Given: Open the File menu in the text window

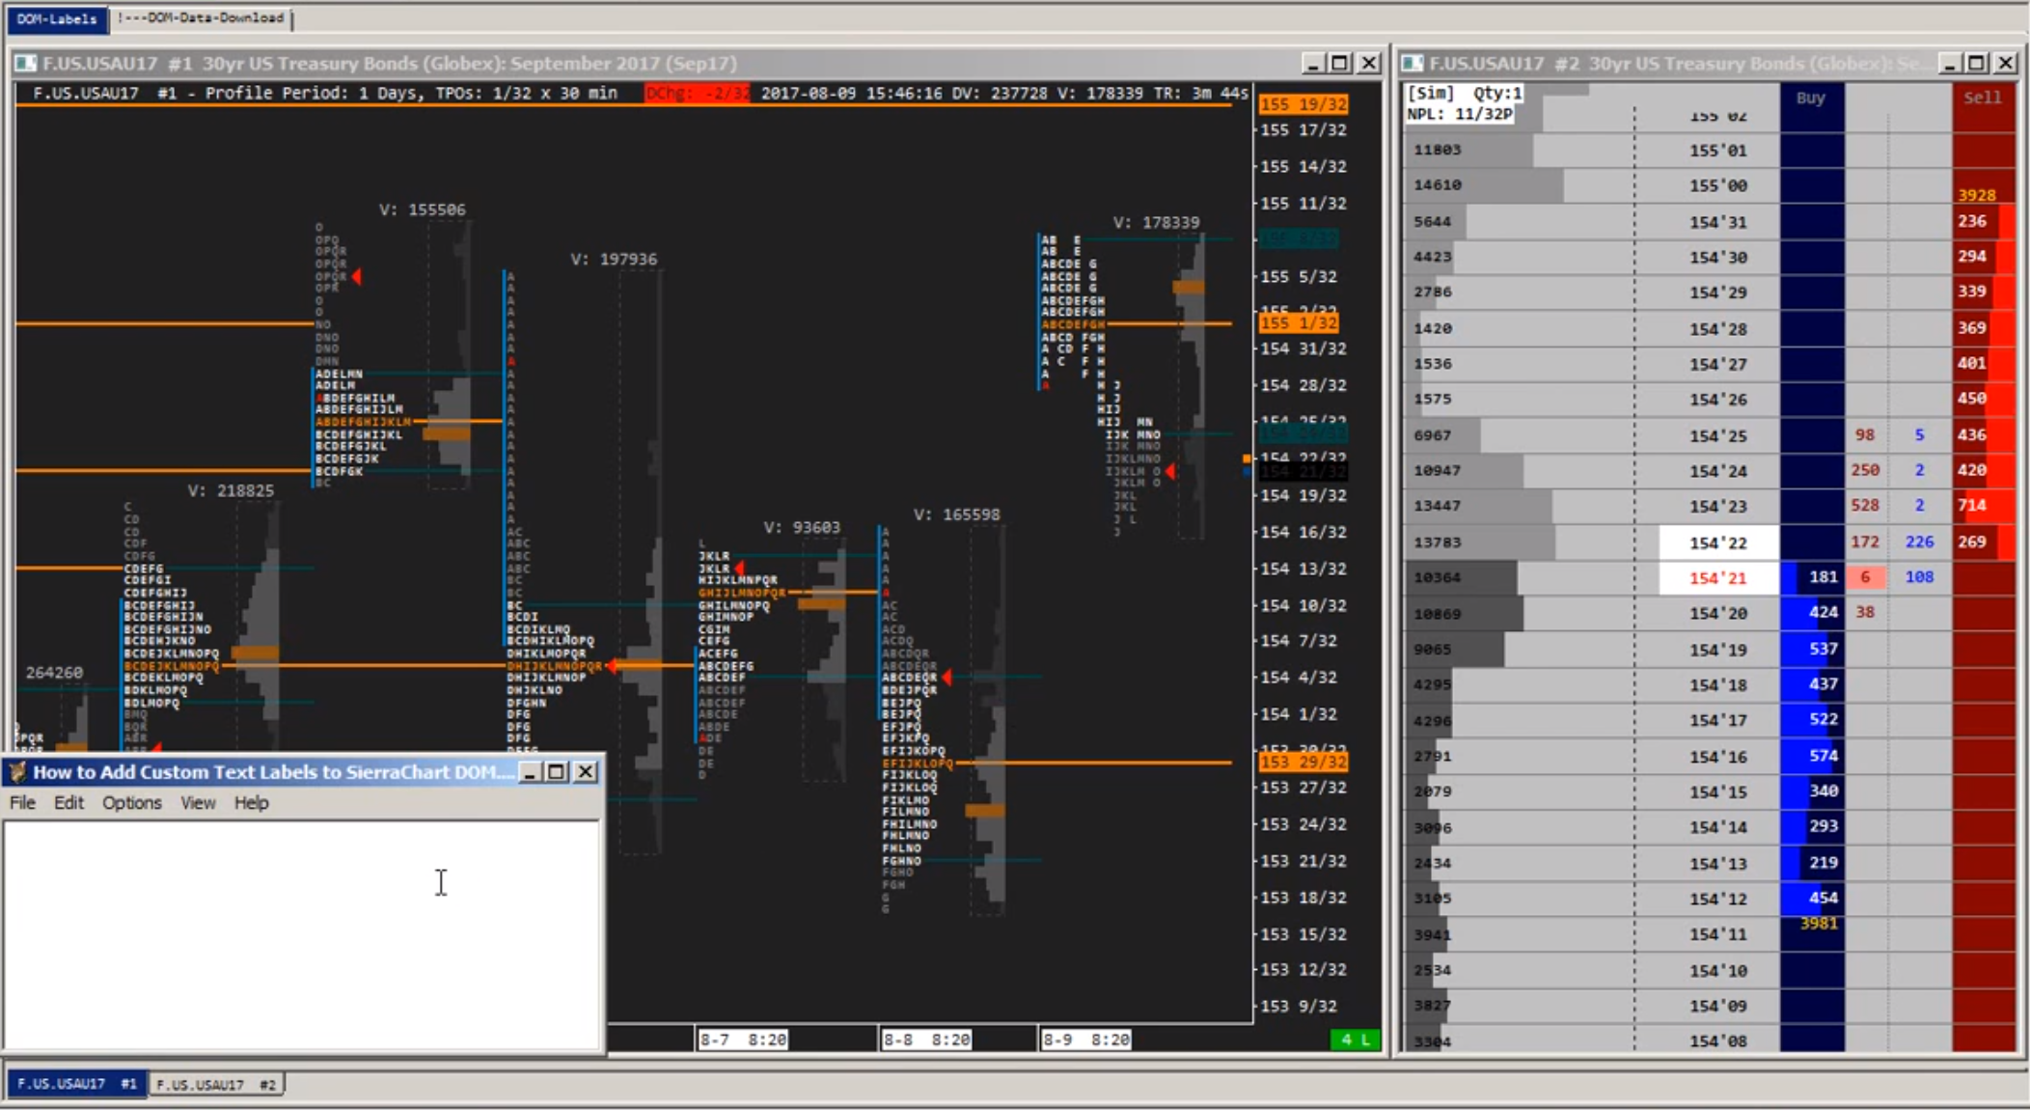Looking at the screenshot, I should [x=22, y=803].
